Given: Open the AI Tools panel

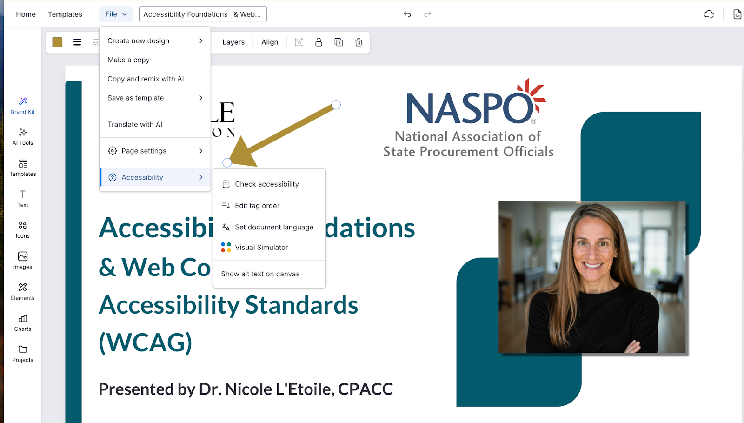Looking at the screenshot, I should pyautogui.click(x=22, y=137).
